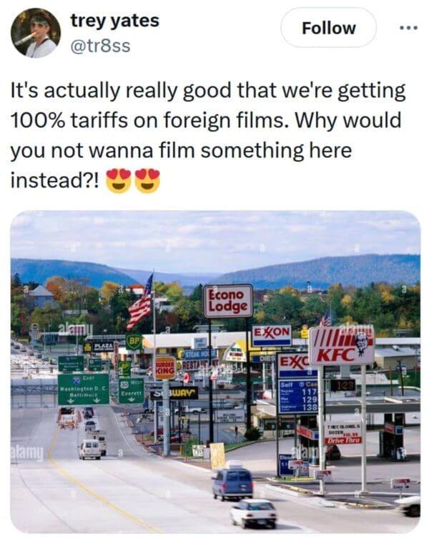This screenshot has width=429, height=541.
Task: Click the red Drive Thru sign
Action: (343, 440)
